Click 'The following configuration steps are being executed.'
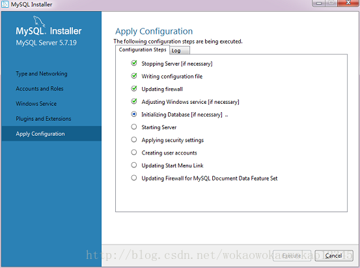The image size is (360, 268). [x=178, y=42]
